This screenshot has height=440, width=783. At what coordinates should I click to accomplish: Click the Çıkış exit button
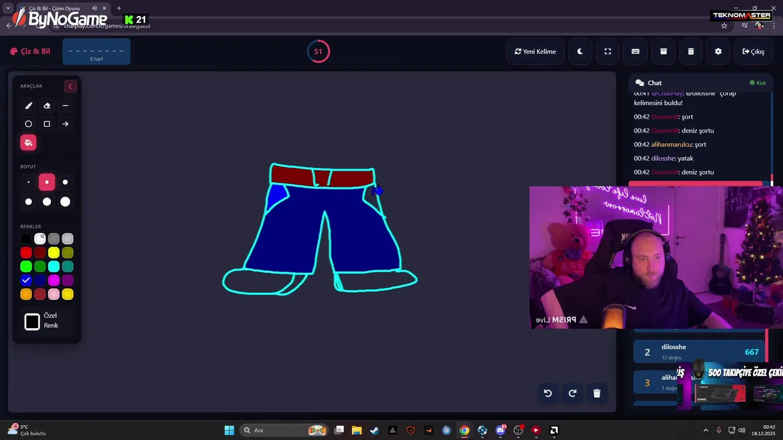point(753,51)
